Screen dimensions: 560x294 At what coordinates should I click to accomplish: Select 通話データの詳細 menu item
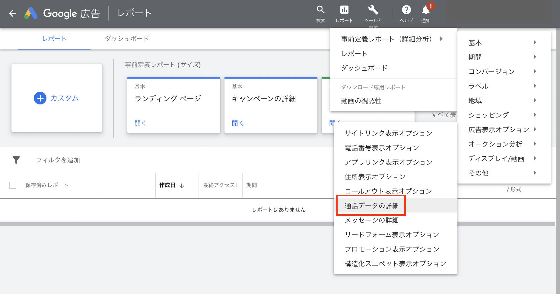[x=372, y=206]
